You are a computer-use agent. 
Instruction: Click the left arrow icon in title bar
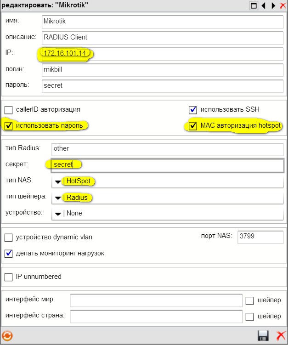(264, 6)
